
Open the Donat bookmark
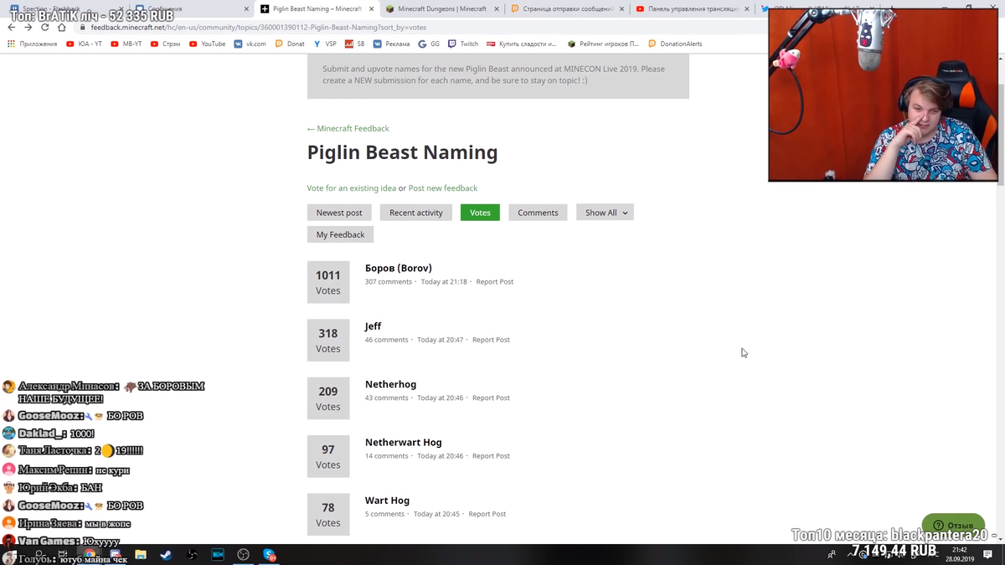(x=290, y=44)
